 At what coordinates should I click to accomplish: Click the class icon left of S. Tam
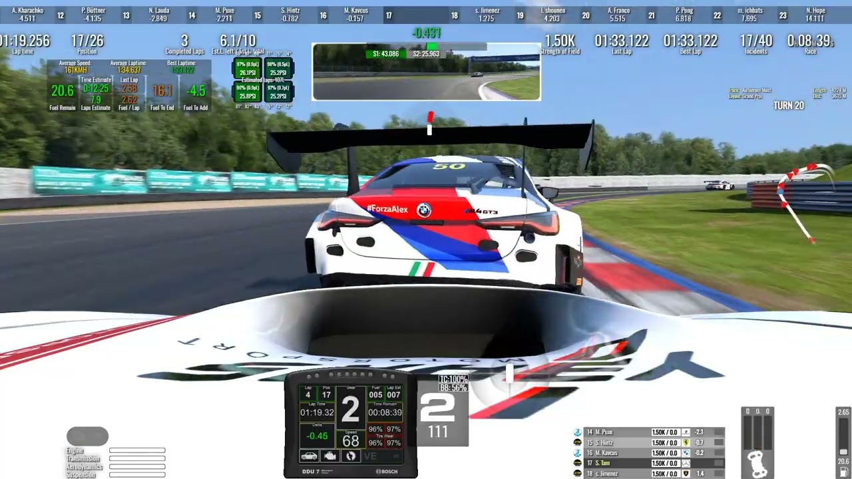click(577, 463)
